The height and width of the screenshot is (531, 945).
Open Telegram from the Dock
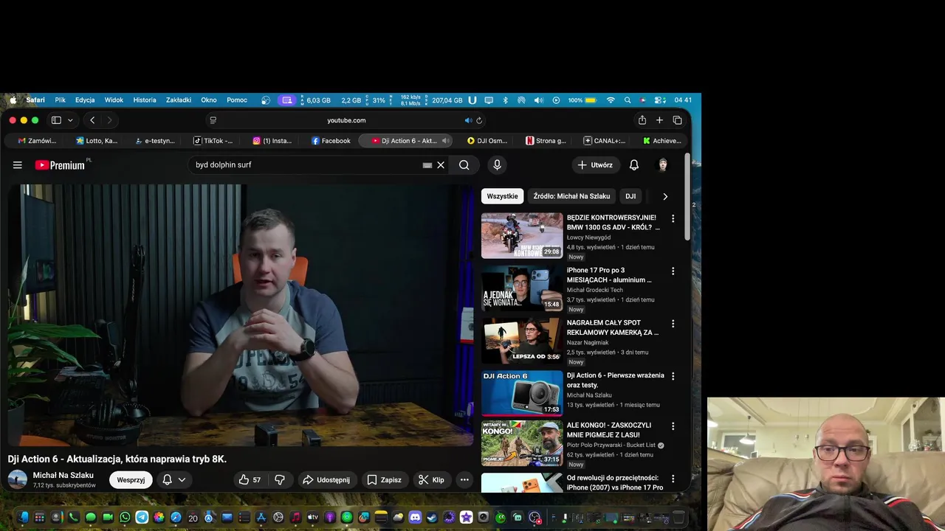click(142, 518)
